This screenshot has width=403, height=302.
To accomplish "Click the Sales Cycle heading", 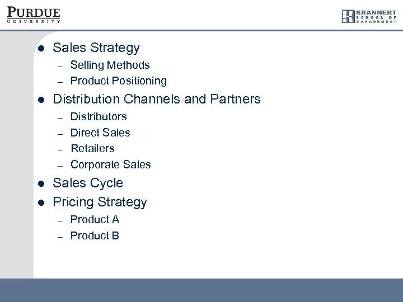I will (87, 183).
